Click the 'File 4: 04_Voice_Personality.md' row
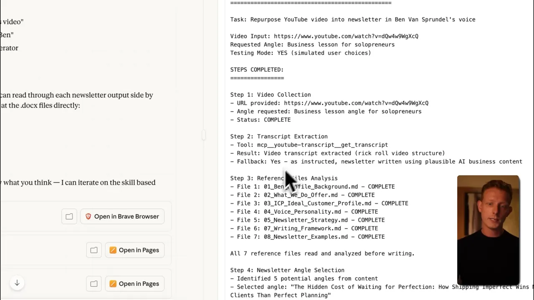This screenshot has height=300, width=534. pyautogui.click(x=304, y=212)
